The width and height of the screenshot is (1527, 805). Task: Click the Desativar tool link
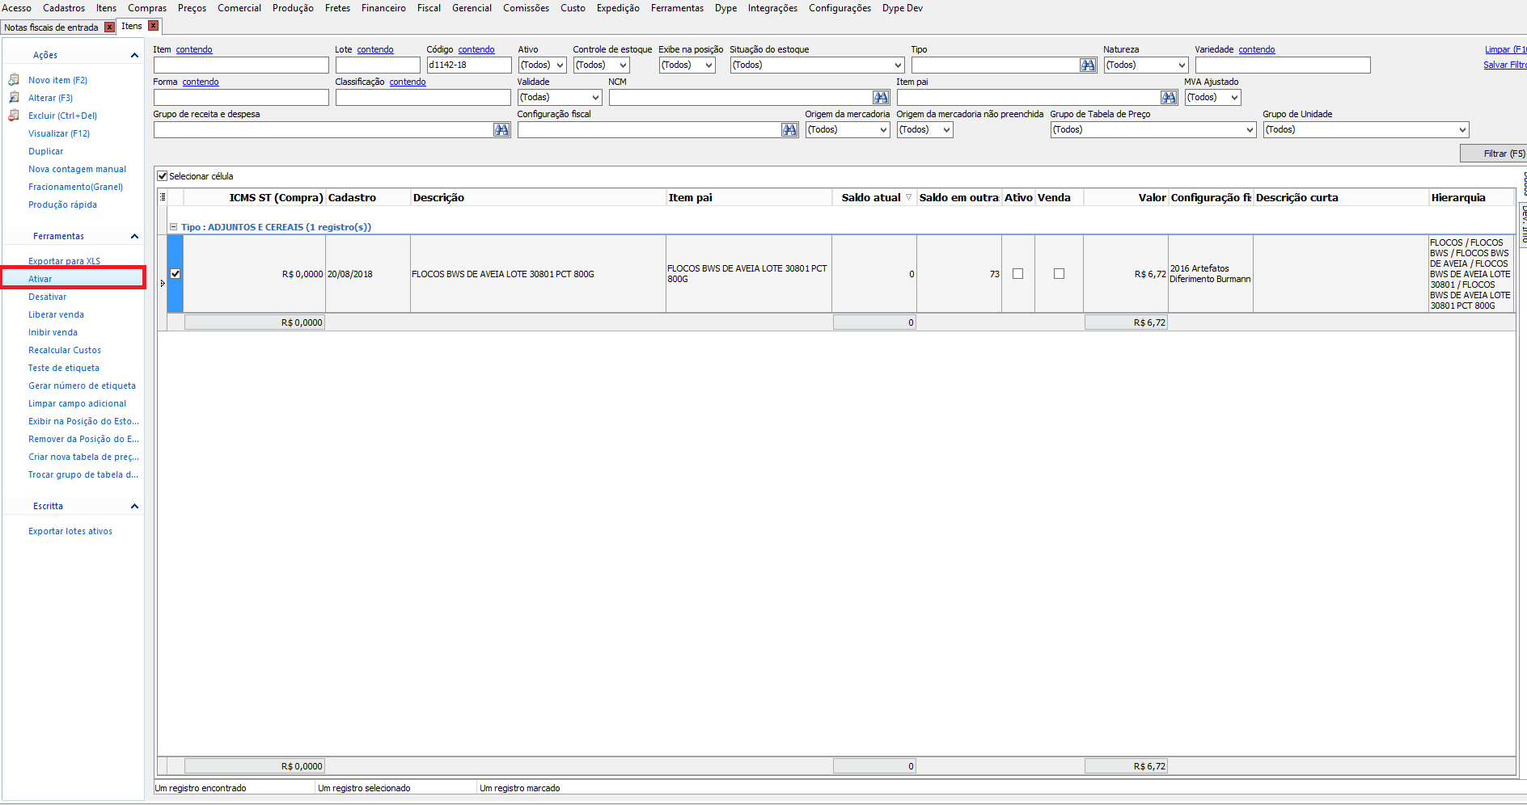48,297
